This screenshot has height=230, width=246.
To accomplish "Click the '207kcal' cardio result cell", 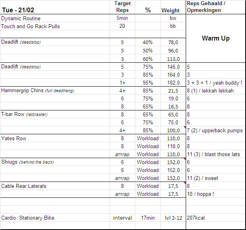I will (196, 218).
